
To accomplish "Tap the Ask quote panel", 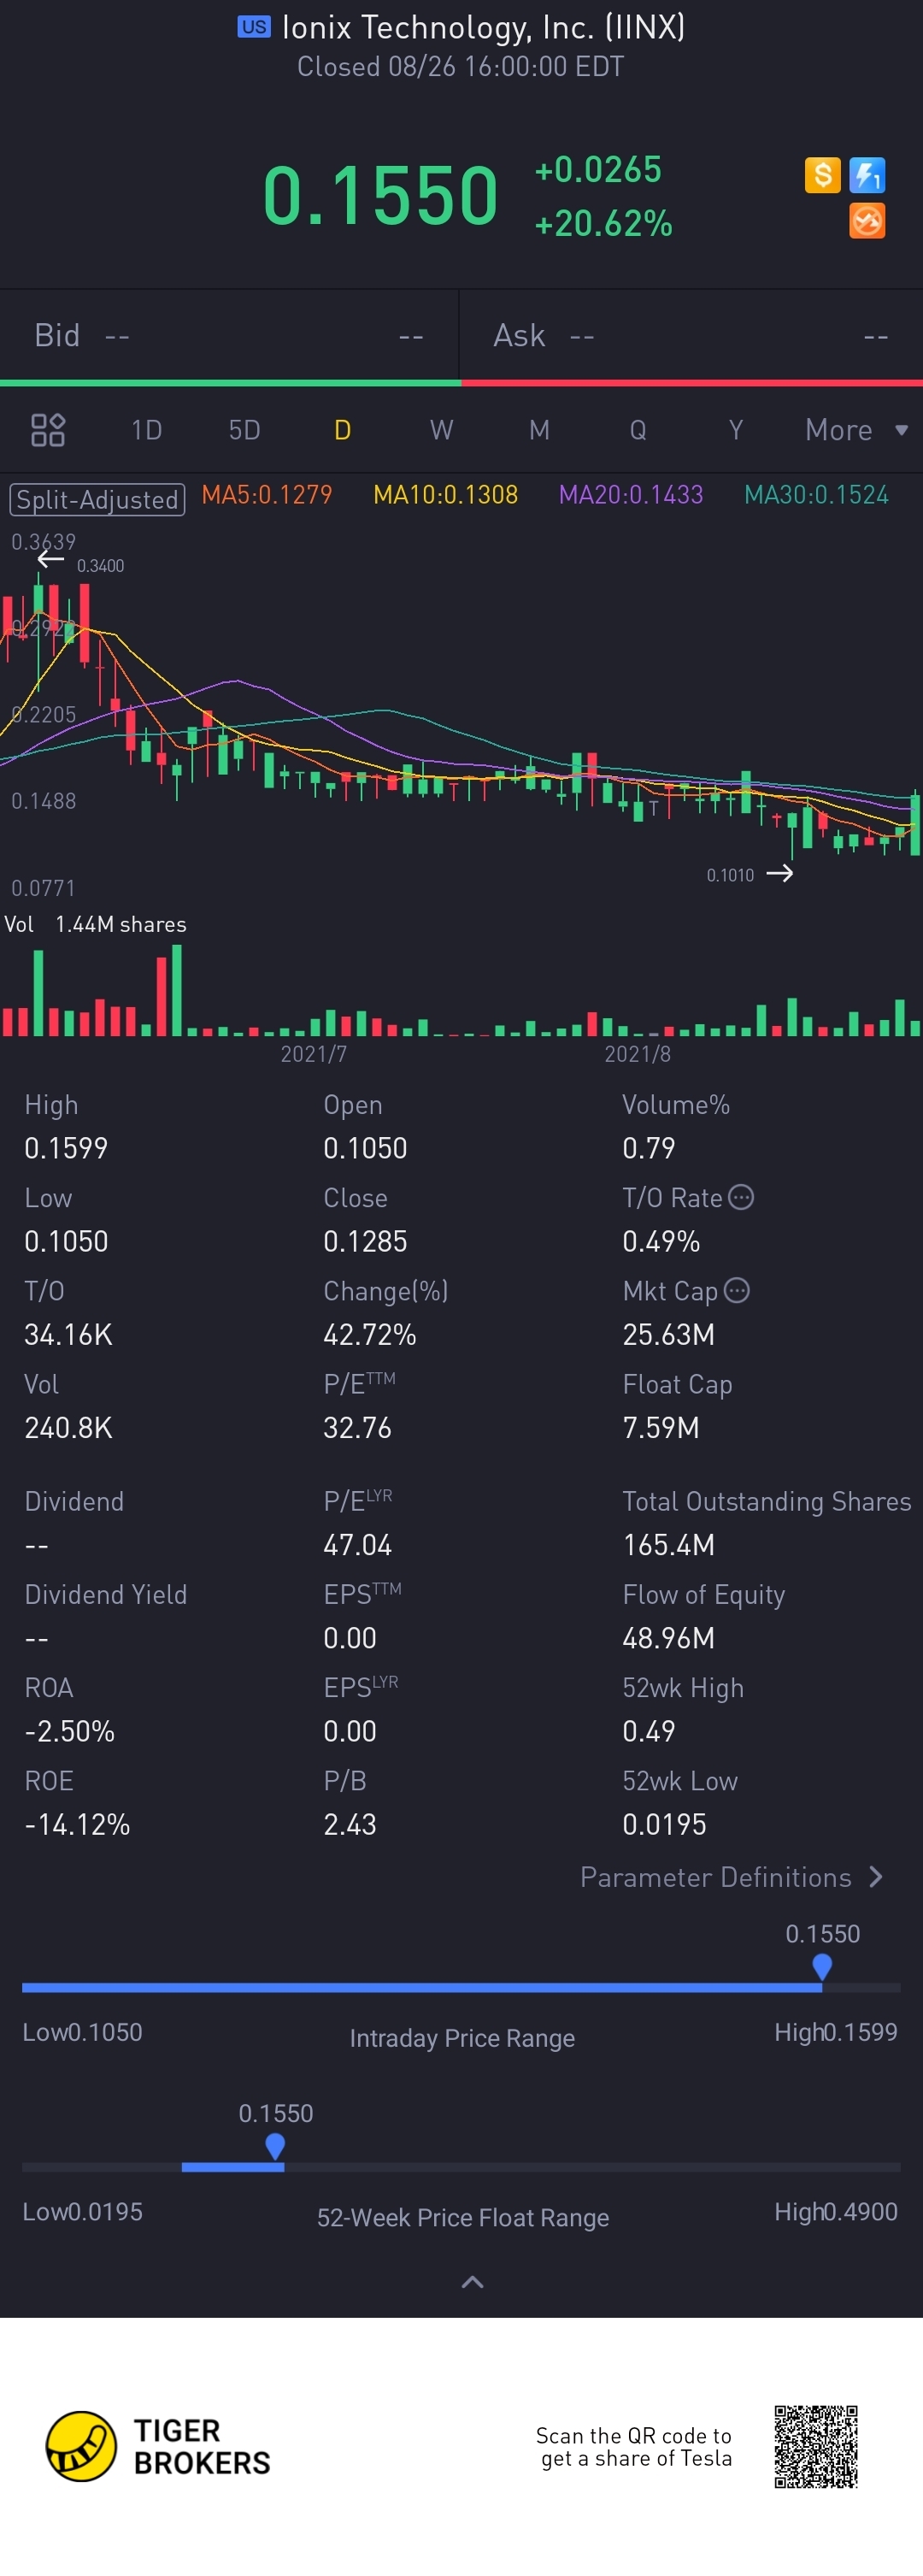I will (691, 336).
